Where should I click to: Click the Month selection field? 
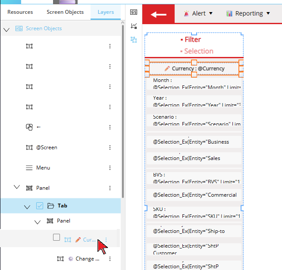tap(194, 84)
